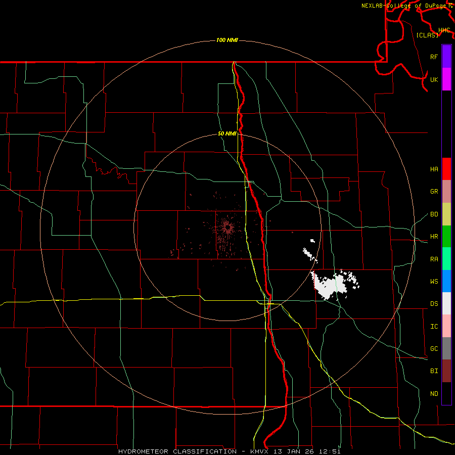Click the "100 NMI" range ring label

(227, 40)
